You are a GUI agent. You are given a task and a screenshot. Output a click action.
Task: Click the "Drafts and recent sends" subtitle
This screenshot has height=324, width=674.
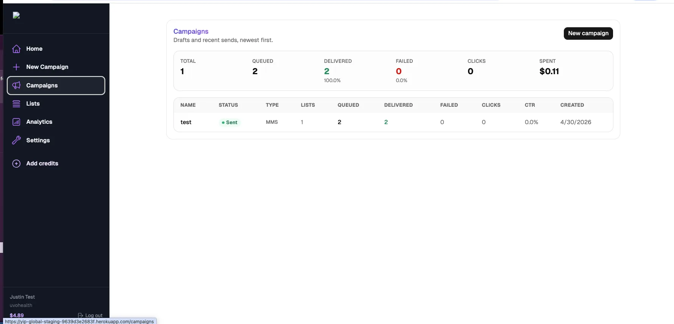(223, 40)
